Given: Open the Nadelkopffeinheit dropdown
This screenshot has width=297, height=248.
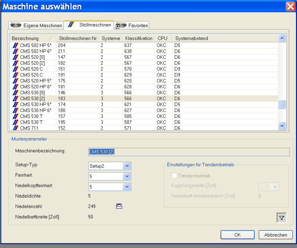Looking at the screenshot, I should pos(127,187).
